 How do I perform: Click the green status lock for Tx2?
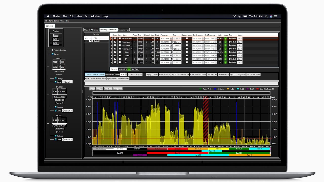[225, 62]
